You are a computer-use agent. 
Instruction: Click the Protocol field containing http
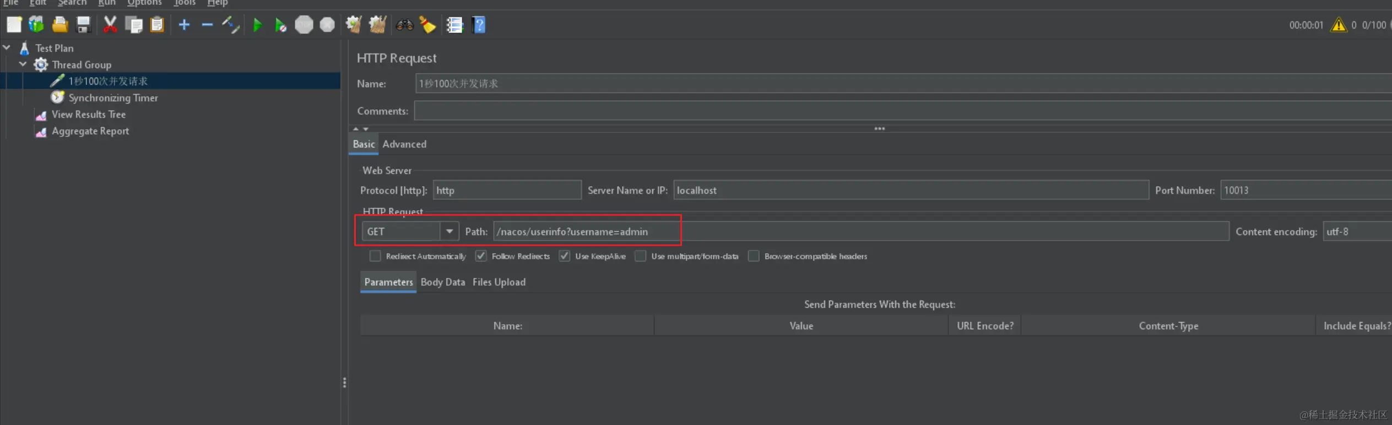(507, 190)
